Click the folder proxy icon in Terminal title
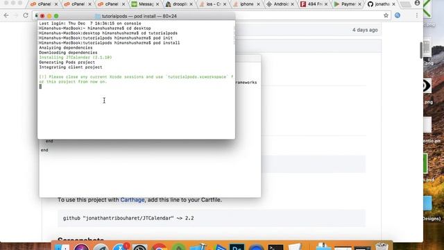444x250 pixels. [x=98, y=16]
